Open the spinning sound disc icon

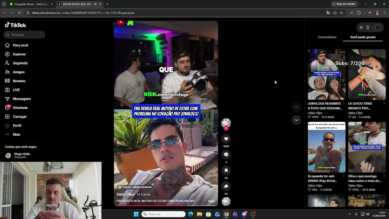[x=226, y=201]
